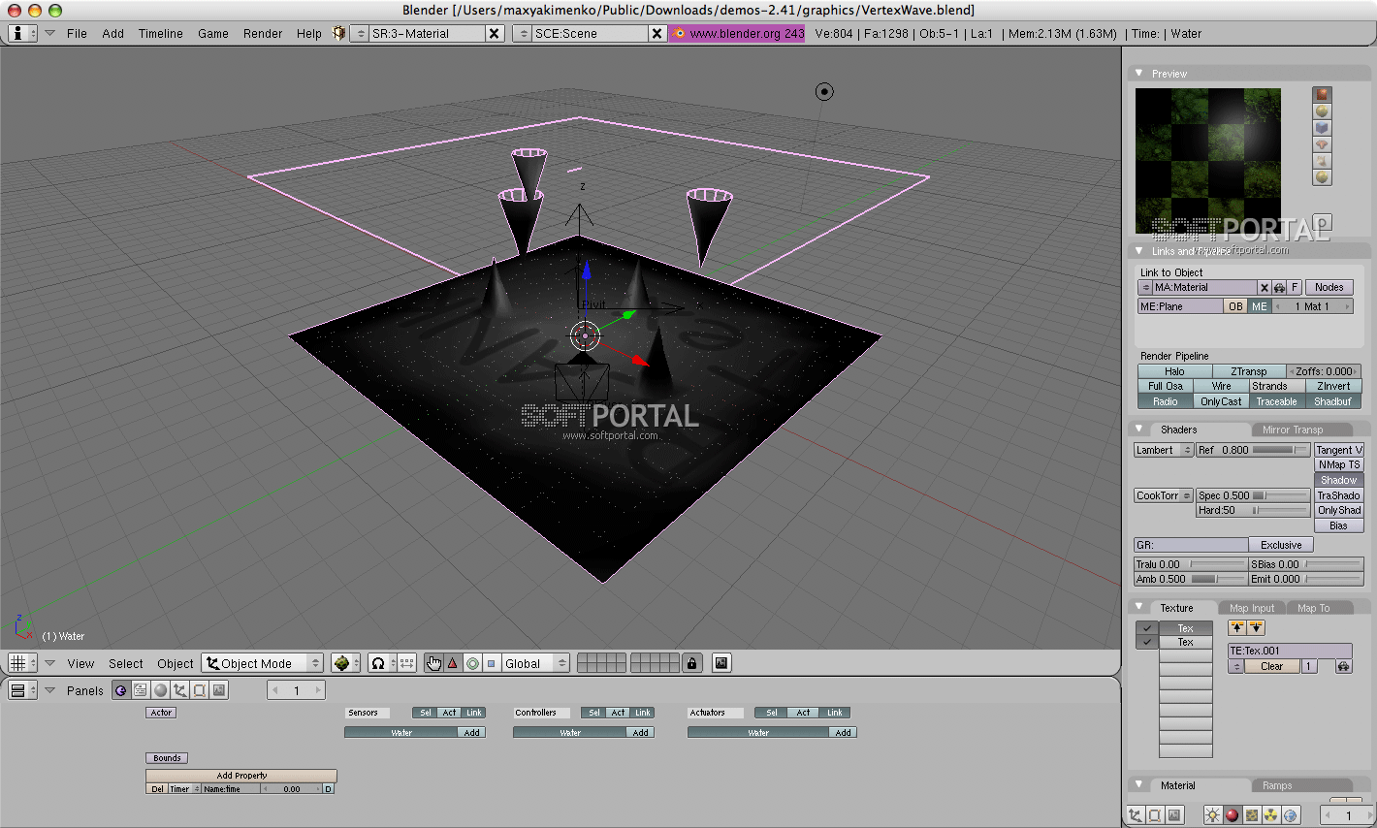Enable the Wire render pipeline toggle
Image resolution: width=1377 pixels, height=828 pixels.
pyautogui.click(x=1221, y=386)
